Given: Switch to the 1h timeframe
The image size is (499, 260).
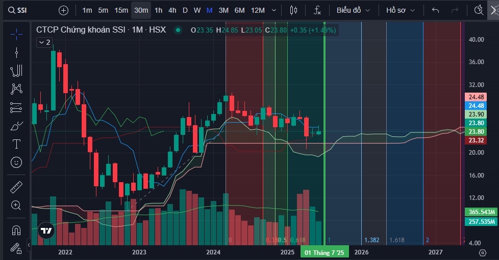Looking at the screenshot, I should (159, 10).
